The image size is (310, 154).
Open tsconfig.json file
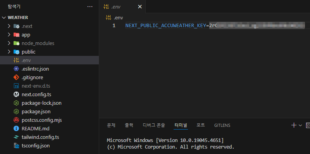click(36, 146)
